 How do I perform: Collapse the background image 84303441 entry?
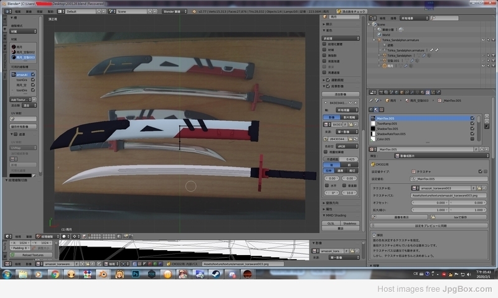[x=326, y=102]
